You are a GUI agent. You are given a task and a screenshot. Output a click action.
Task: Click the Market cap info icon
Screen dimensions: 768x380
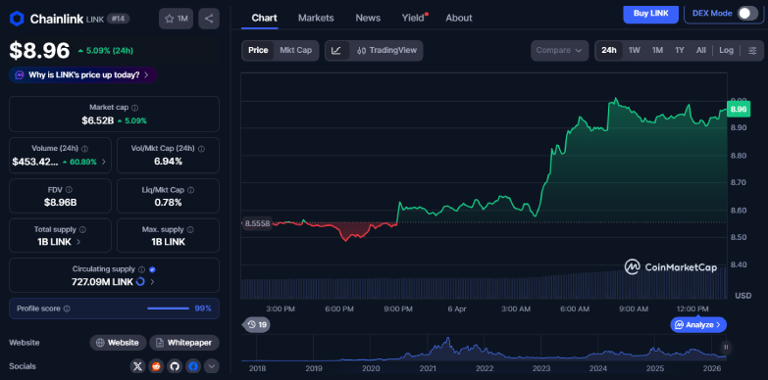(x=135, y=107)
